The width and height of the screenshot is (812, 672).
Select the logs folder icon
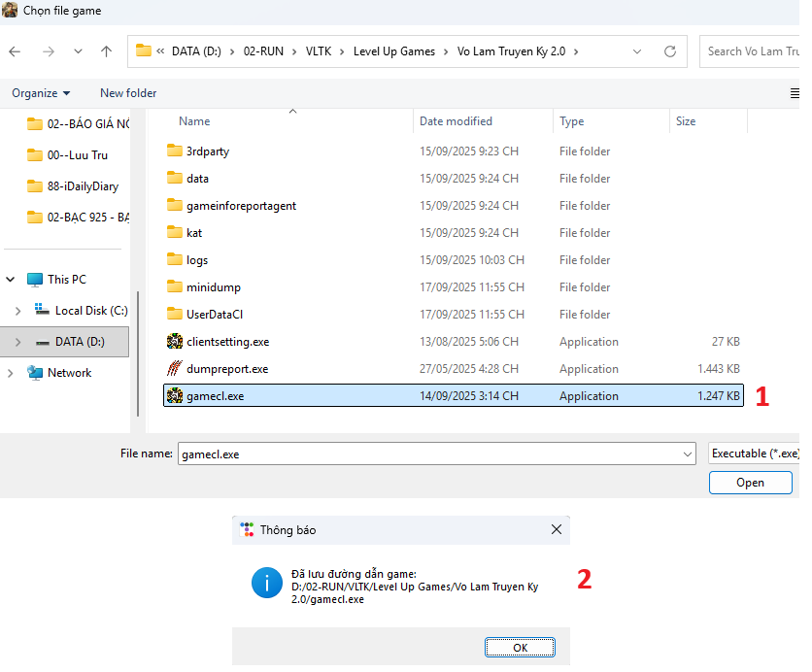[x=175, y=259]
